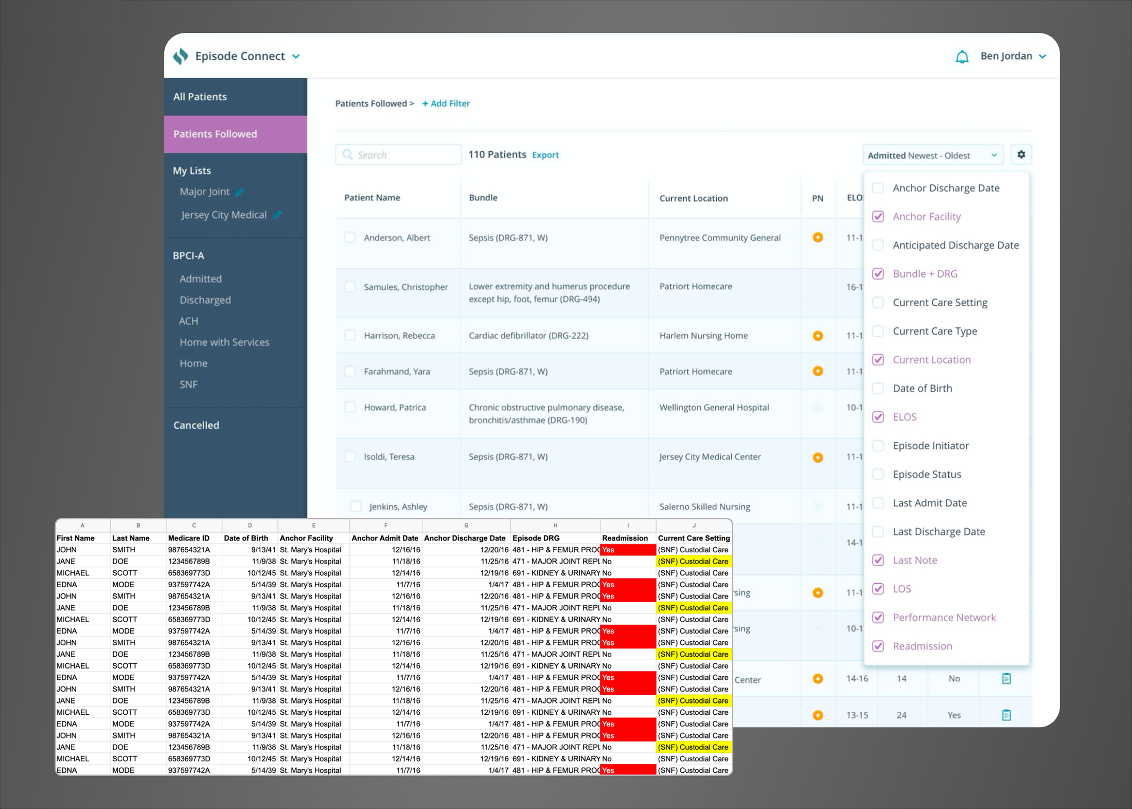The image size is (1132, 809).
Task: Click into the Search patients field
Action: 398,154
